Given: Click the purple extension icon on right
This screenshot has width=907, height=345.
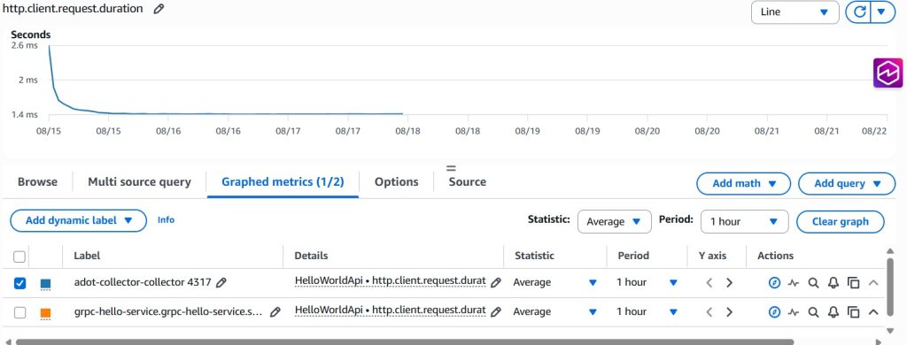Looking at the screenshot, I should 888,73.
